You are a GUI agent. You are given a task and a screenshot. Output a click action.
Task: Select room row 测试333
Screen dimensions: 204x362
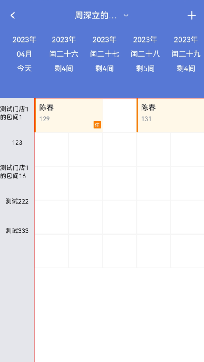tap(17, 231)
